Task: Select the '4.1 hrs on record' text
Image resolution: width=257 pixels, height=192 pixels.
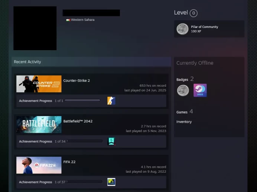Action: 153,167
